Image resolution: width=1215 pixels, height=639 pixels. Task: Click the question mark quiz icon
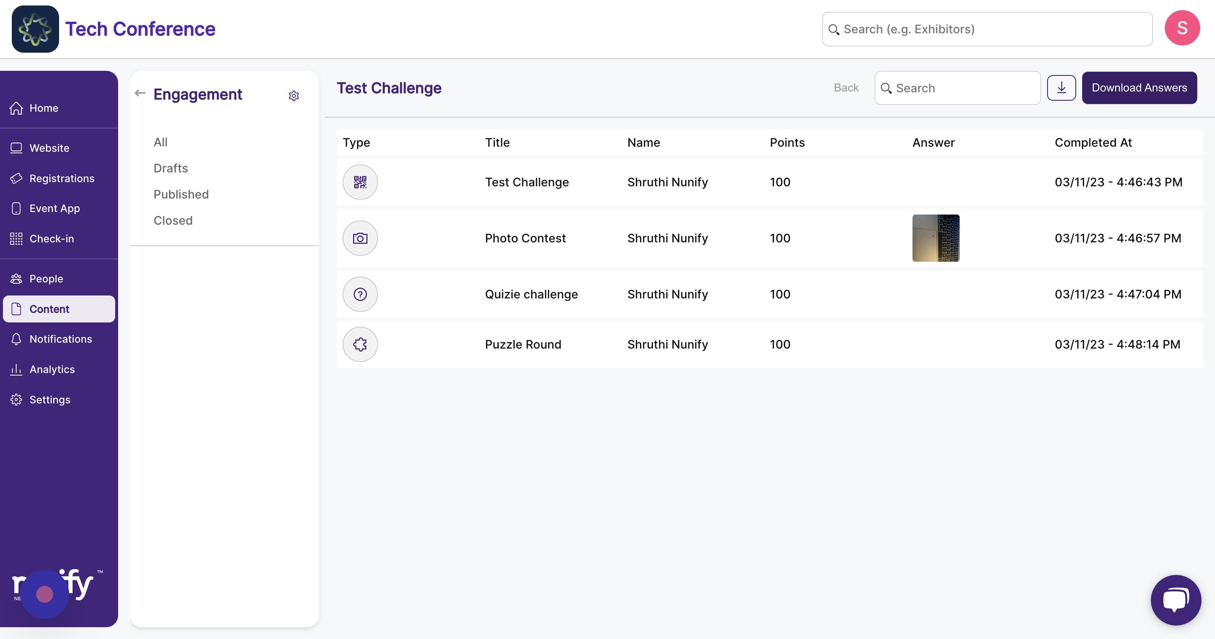tap(360, 294)
